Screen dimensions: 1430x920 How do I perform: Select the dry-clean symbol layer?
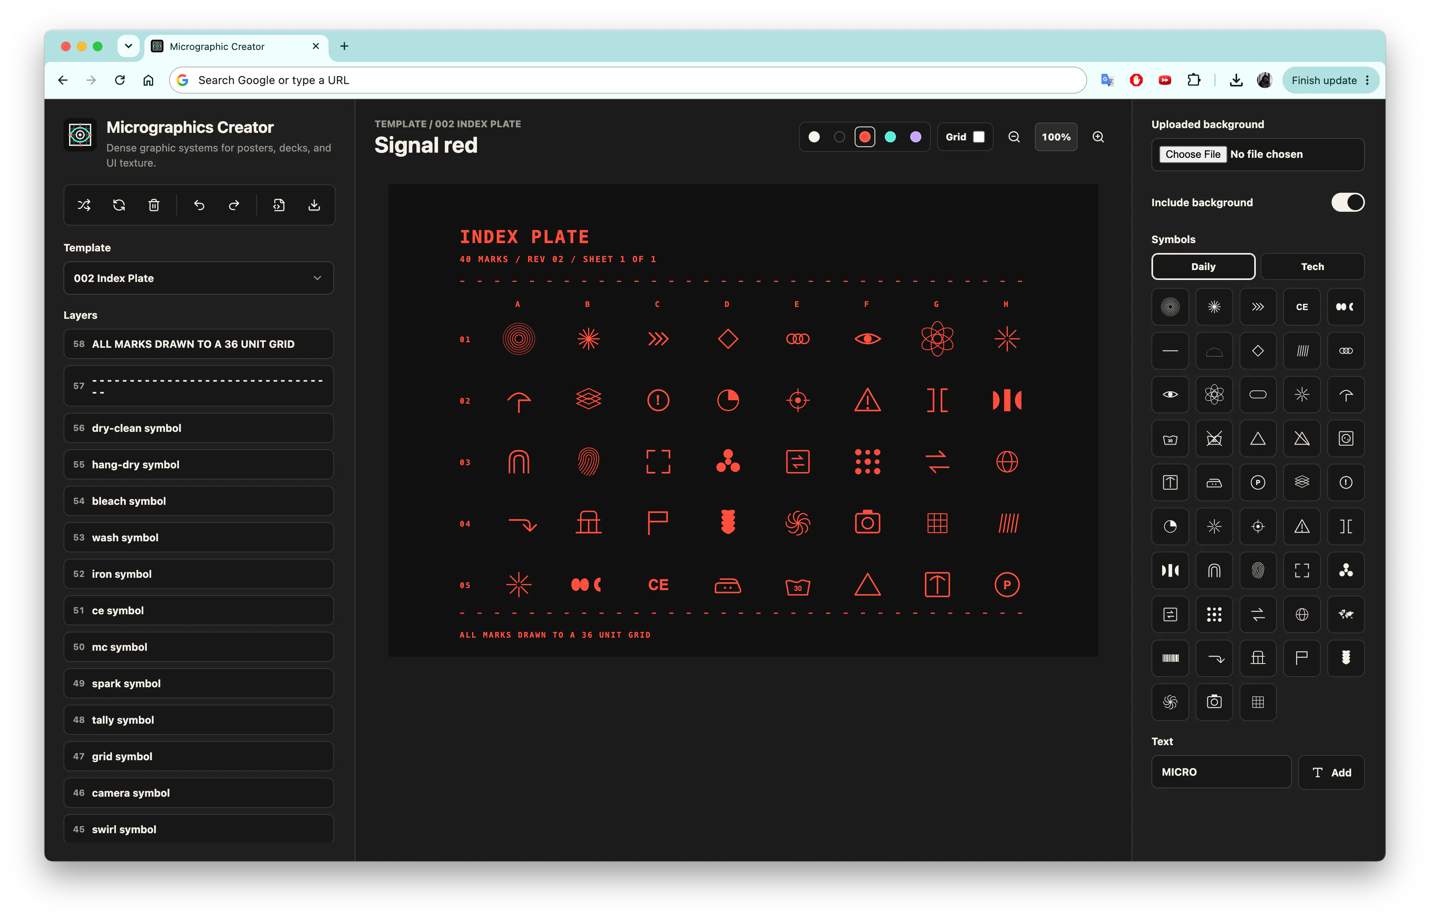pyautogui.click(x=198, y=428)
